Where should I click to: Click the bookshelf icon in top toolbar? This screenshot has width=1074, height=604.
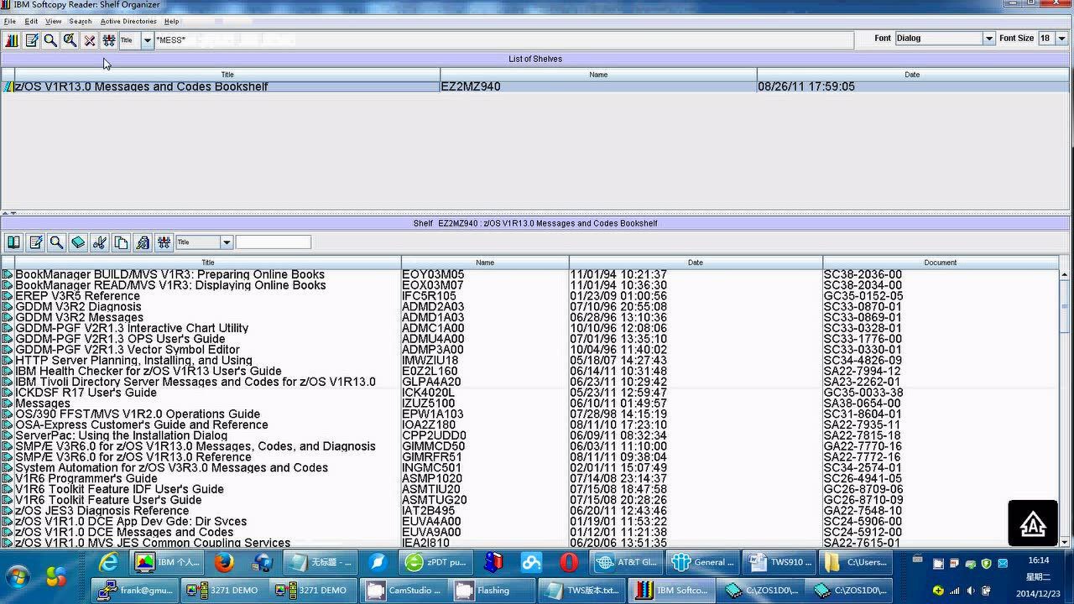coord(12,40)
